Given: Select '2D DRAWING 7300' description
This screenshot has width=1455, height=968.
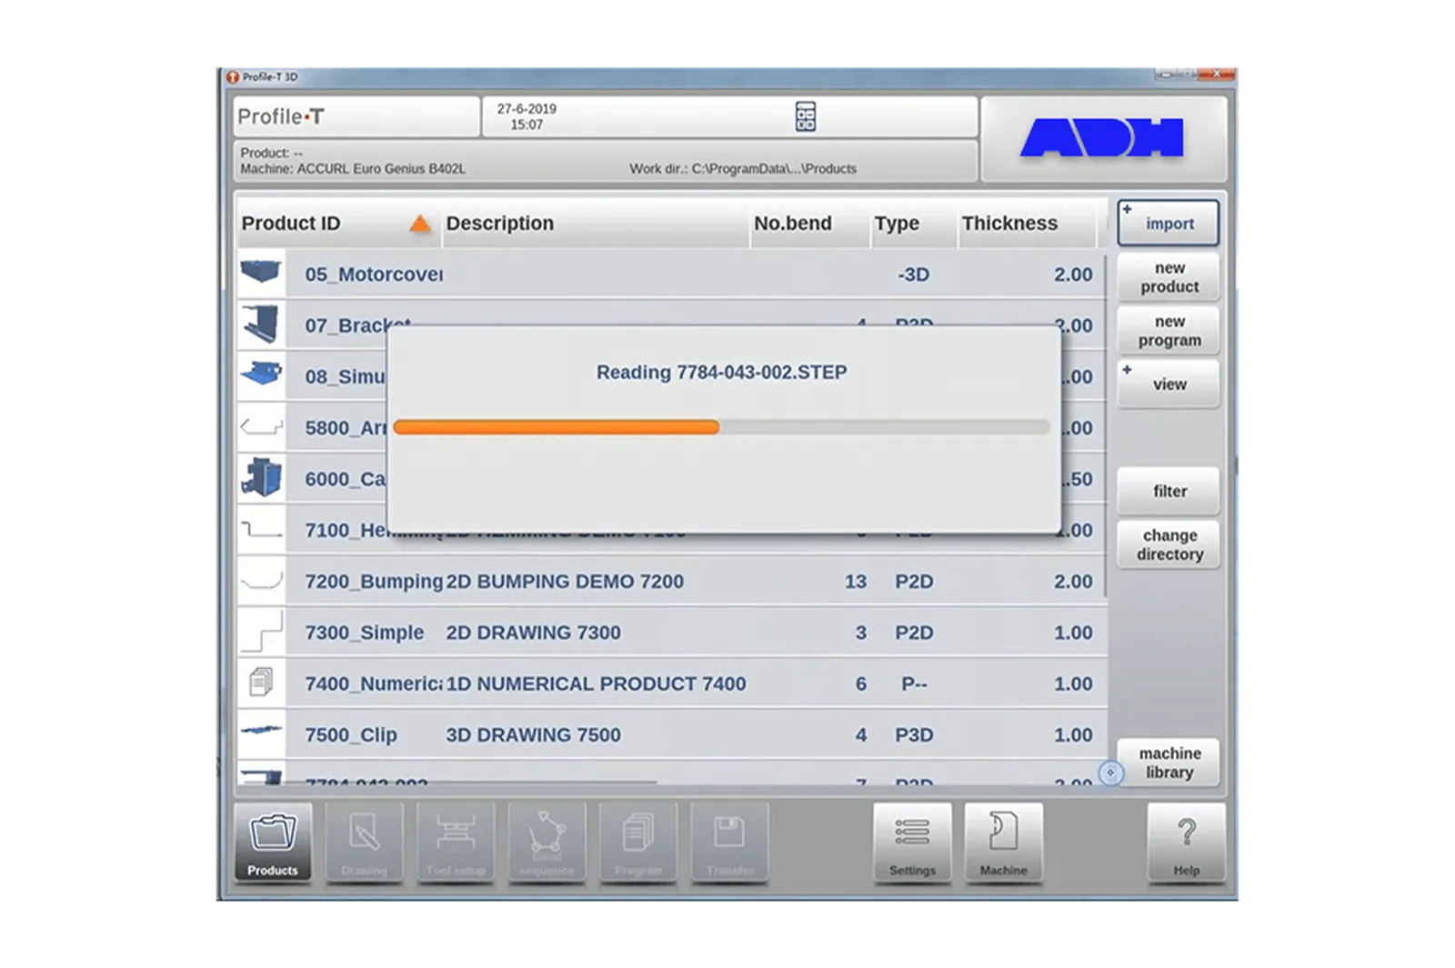Looking at the screenshot, I should coord(533,633).
